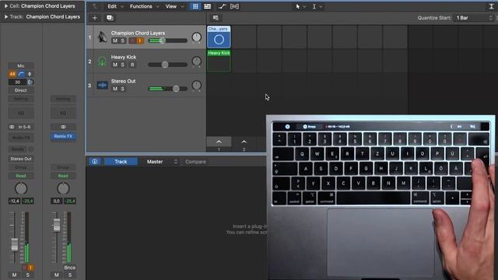Click the left channel strip pan knob
Image resolution: width=498 pixels, height=280 pixels.
click(21, 188)
